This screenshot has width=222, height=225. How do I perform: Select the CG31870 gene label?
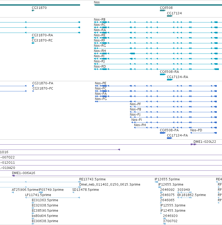click(39, 8)
